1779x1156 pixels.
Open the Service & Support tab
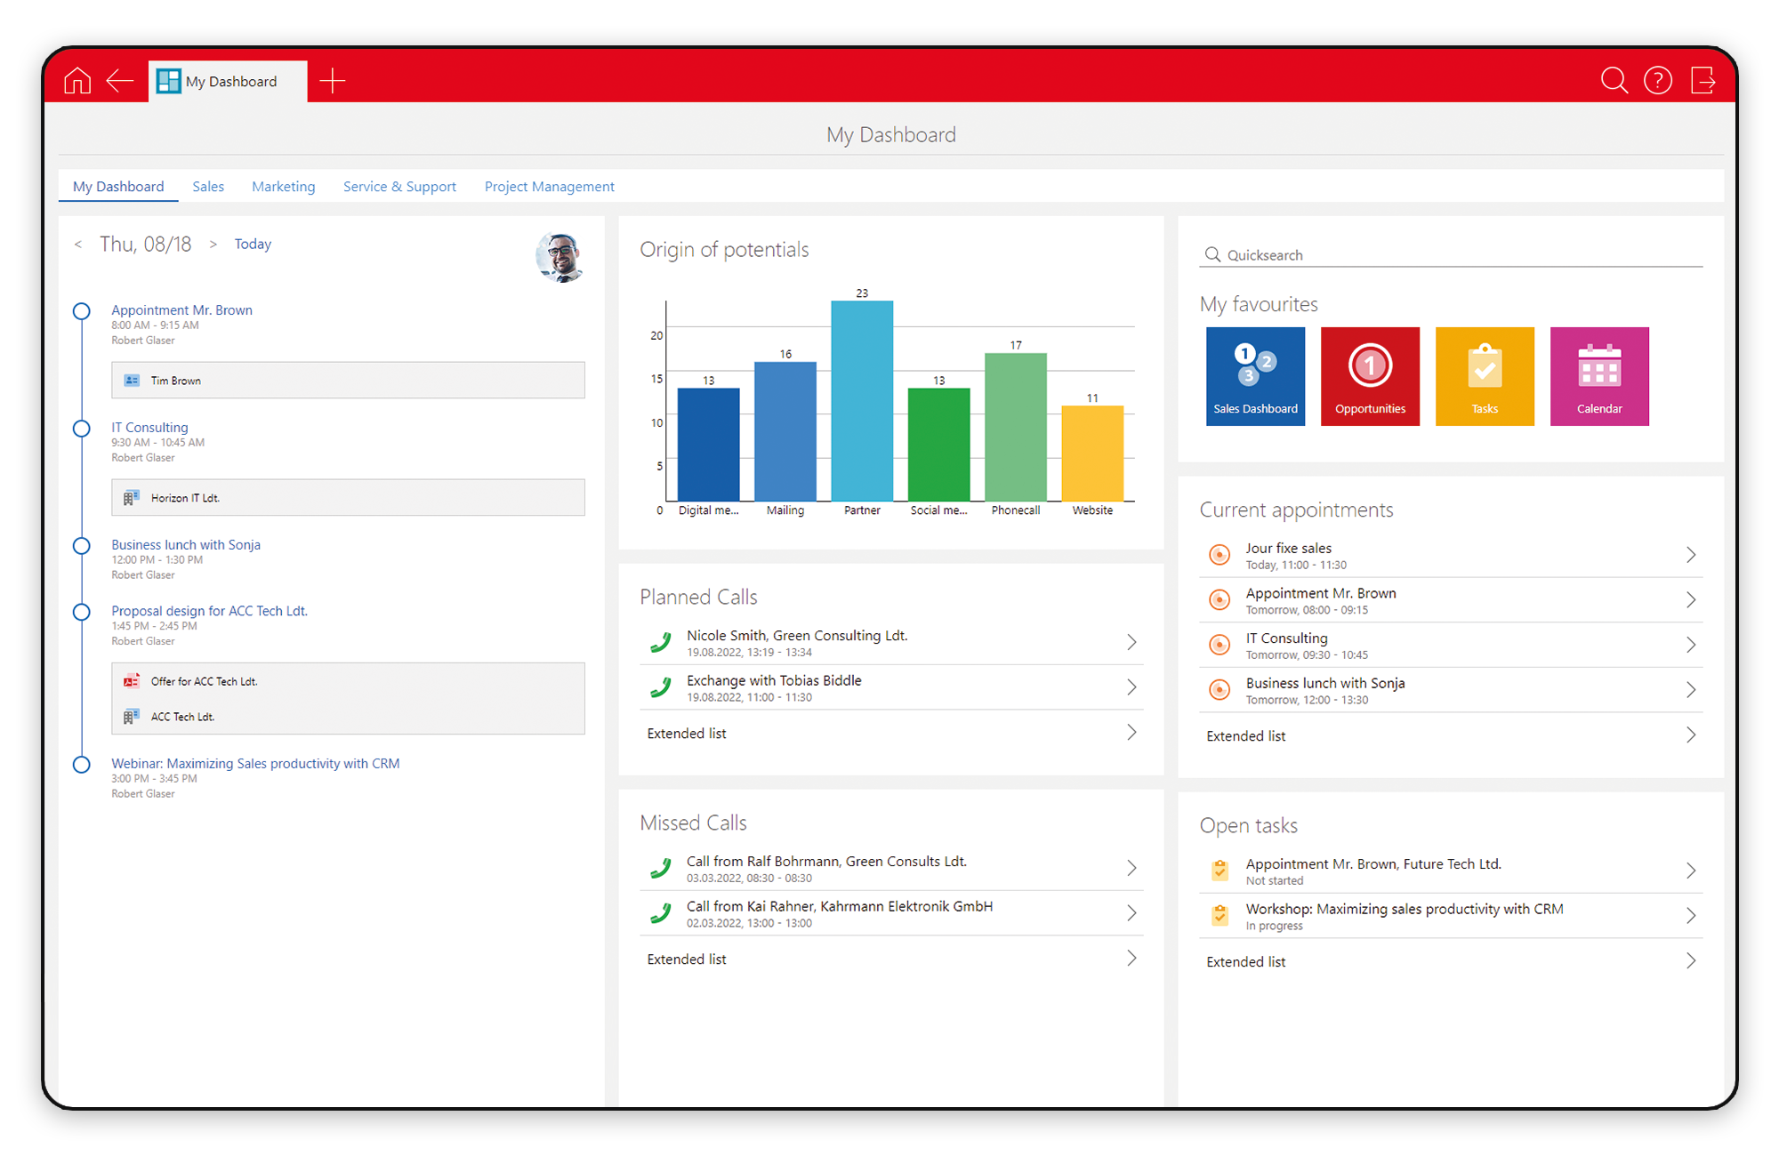399,186
